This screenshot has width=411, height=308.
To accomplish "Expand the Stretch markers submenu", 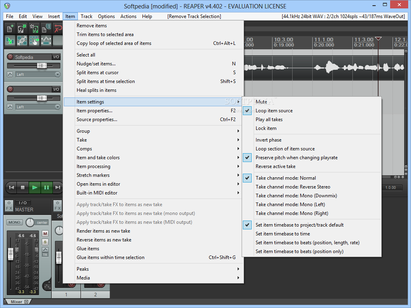I will pyautogui.click(x=153, y=175).
